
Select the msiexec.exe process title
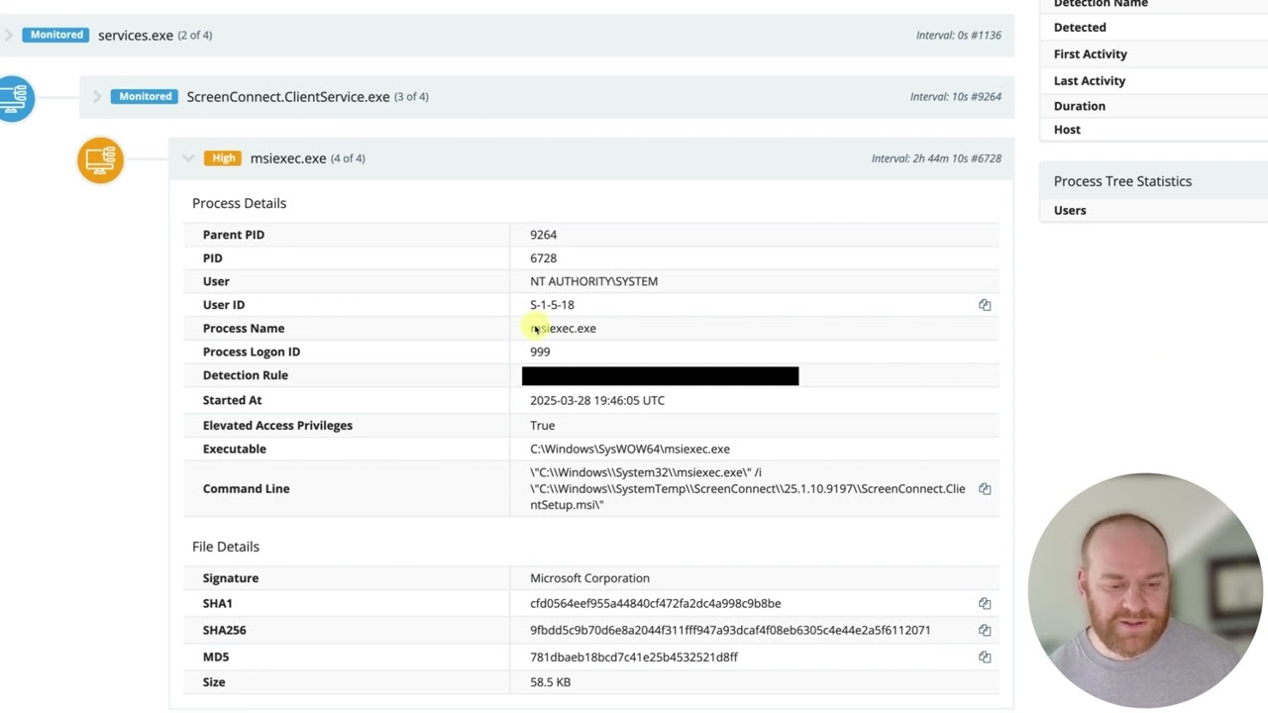point(288,158)
